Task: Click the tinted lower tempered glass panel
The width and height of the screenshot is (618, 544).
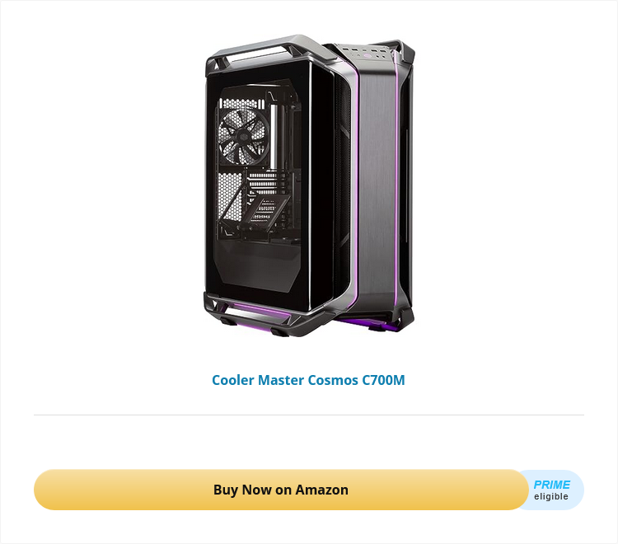Action: 258,266
